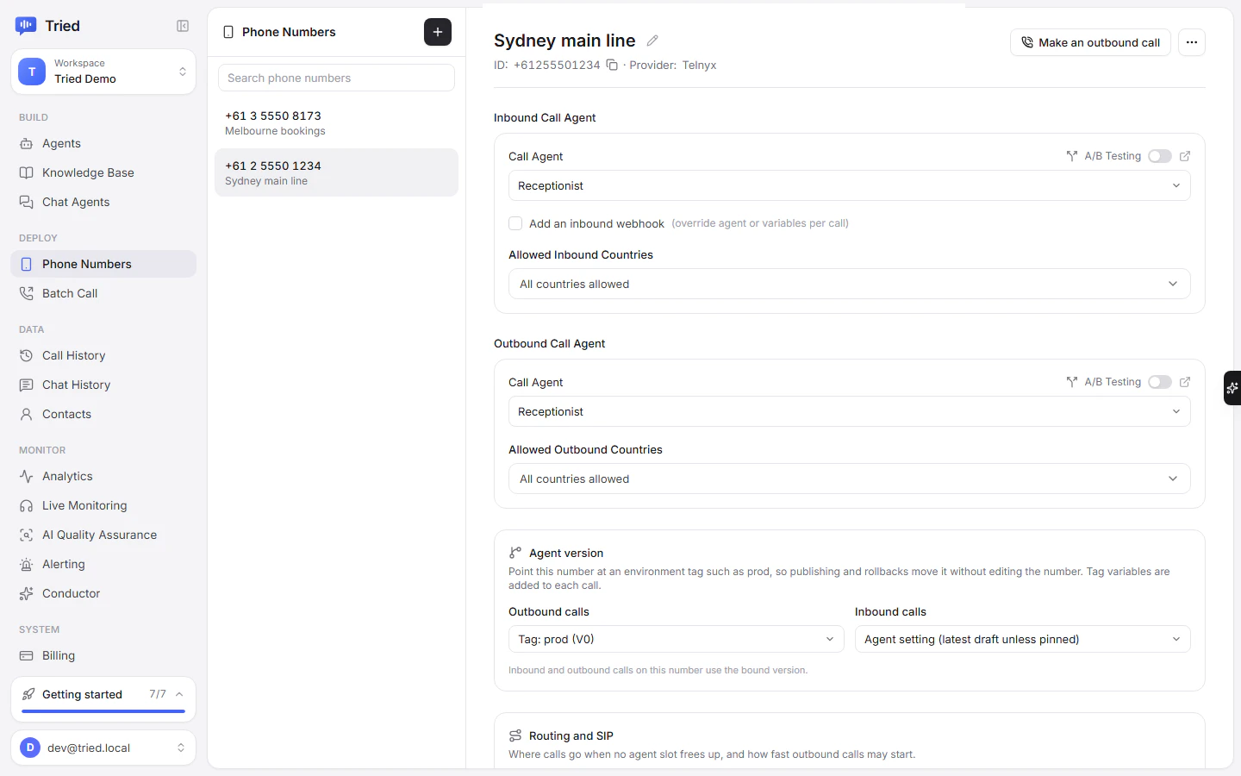
Task: Go to Chat Agents
Action: (x=103, y=202)
